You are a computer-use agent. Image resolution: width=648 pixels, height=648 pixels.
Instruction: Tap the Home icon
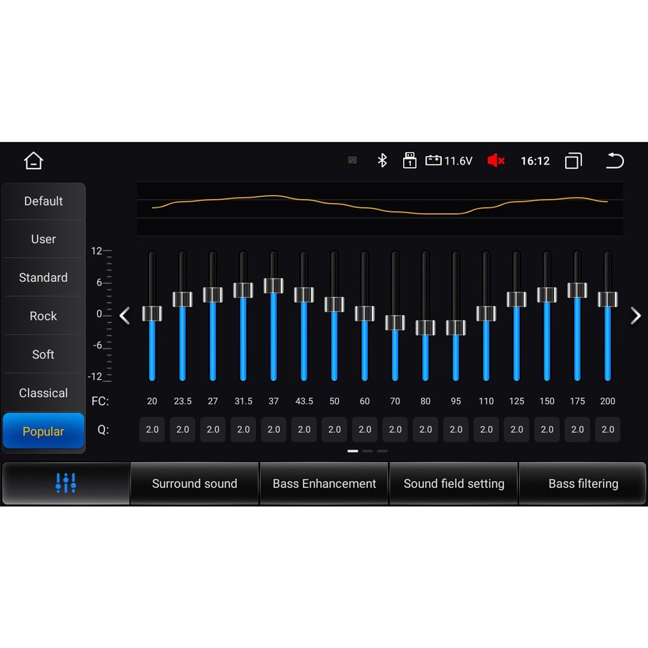pyautogui.click(x=34, y=161)
